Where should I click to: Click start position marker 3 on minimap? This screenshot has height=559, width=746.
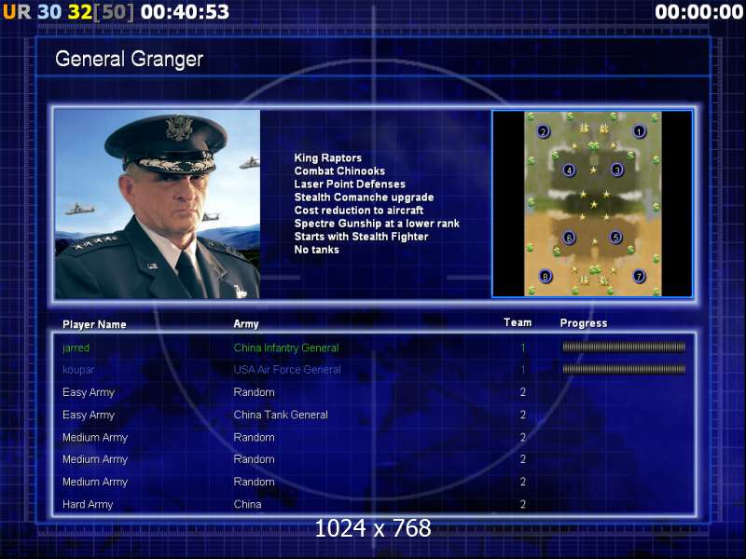617,170
